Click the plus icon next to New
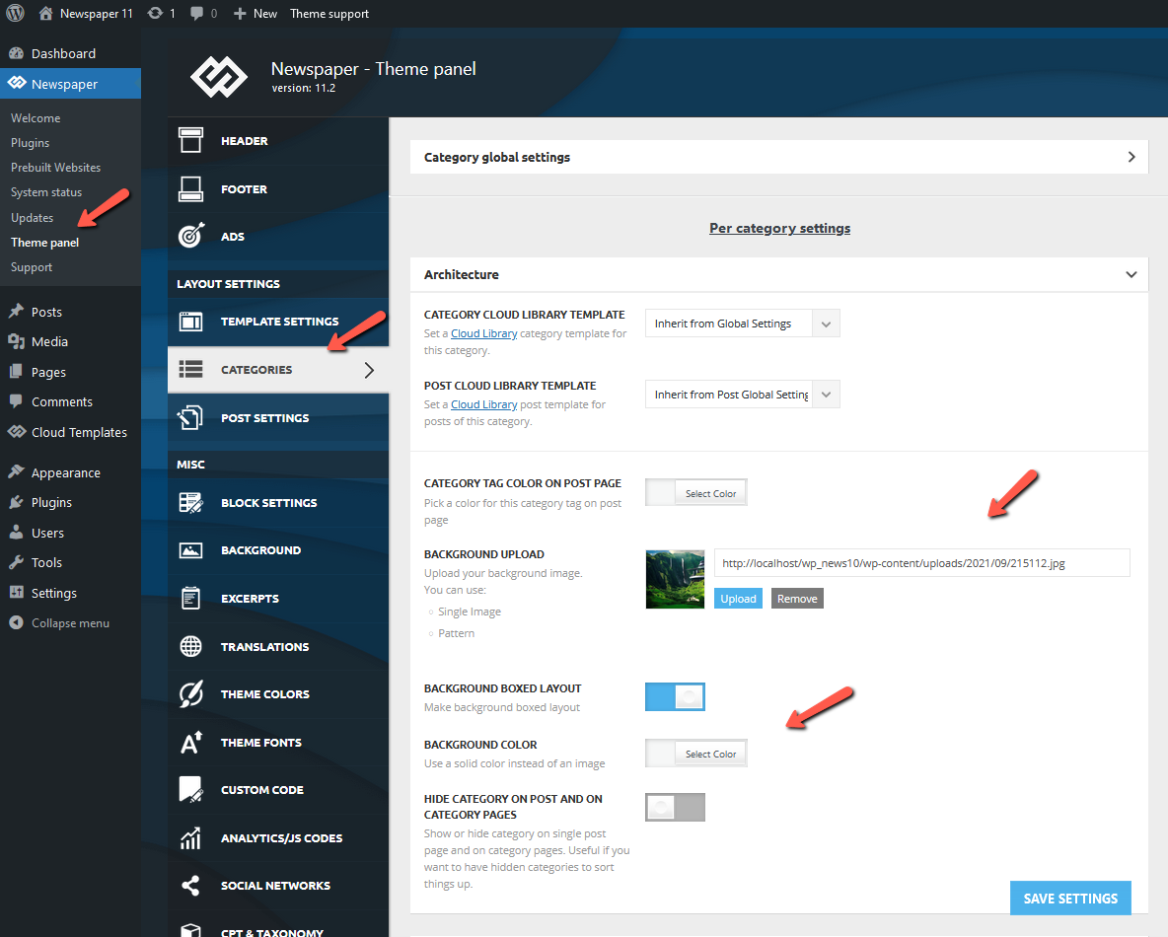Image resolution: width=1168 pixels, height=937 pixels. pos(239,14)
